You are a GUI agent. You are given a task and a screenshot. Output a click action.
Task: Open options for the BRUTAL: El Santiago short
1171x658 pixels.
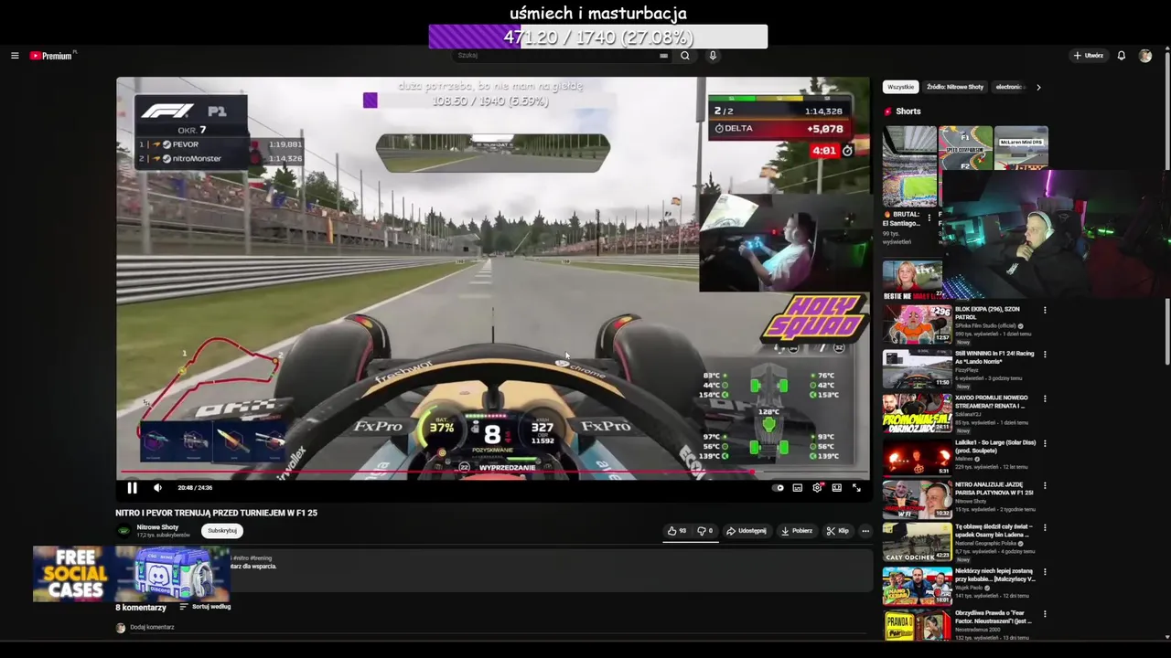[929, 218]
